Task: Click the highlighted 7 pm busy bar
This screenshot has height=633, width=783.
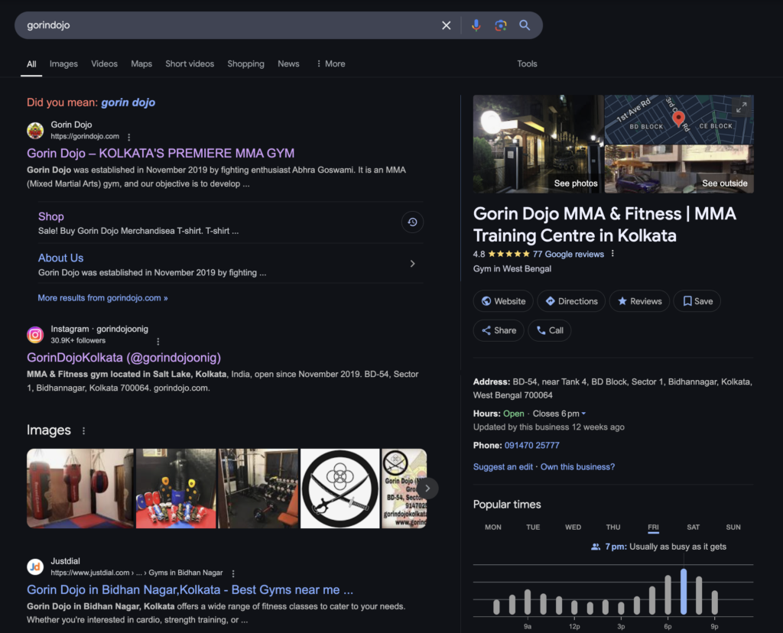Action: [684, 592]
